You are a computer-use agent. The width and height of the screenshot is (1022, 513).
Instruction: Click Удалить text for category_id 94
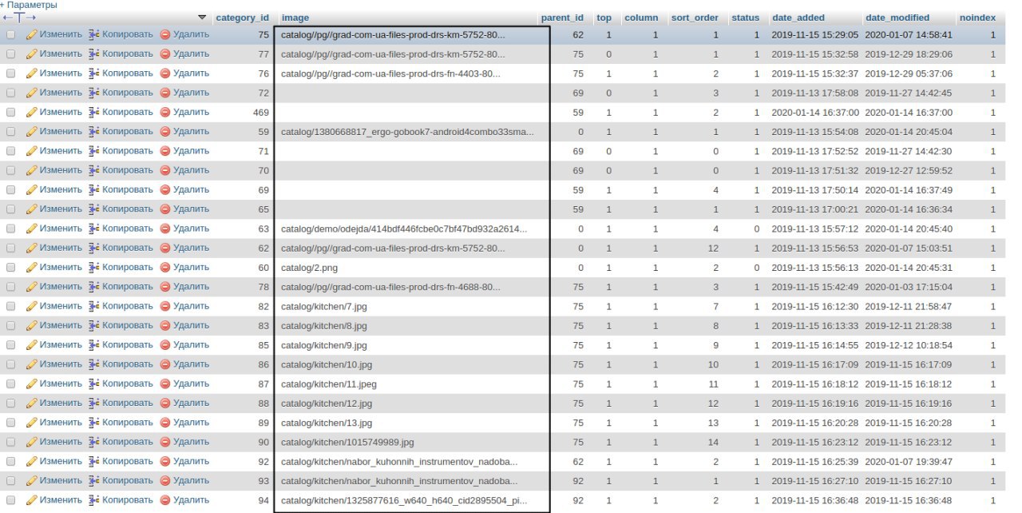click(191, 499)
